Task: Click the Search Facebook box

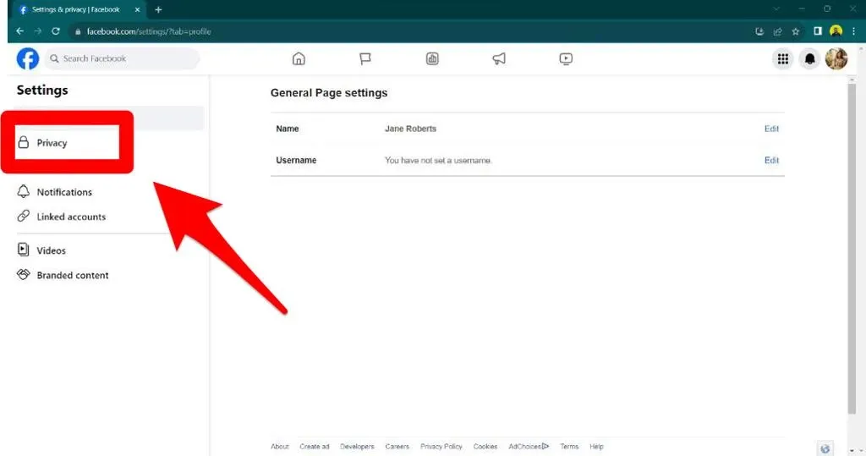Action: pyautogui.click(x=123, y=58)
